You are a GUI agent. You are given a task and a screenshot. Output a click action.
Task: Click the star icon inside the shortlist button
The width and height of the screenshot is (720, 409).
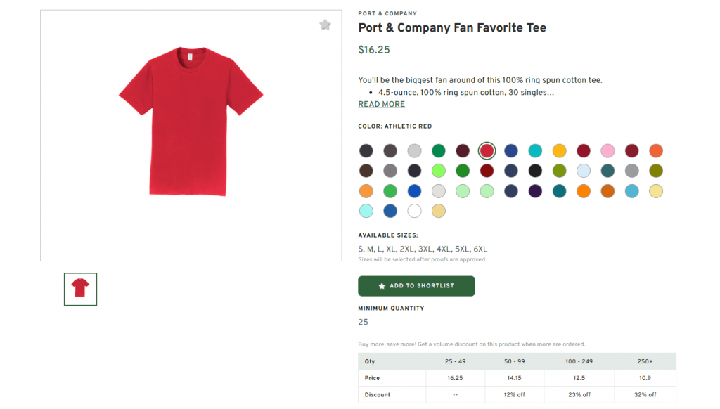pos(381,286)
